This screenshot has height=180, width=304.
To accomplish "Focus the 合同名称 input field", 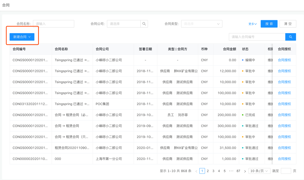I will (x=53, y=24).
